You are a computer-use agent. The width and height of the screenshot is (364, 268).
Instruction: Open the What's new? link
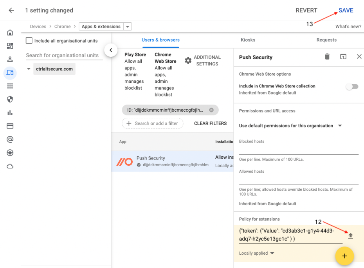coord(348,27)
